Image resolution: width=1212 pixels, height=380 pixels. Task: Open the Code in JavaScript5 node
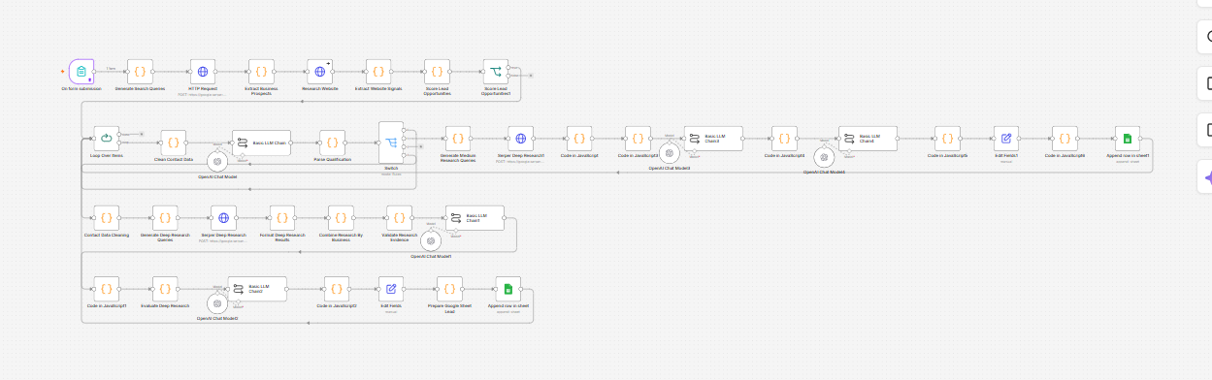point(947,139)
